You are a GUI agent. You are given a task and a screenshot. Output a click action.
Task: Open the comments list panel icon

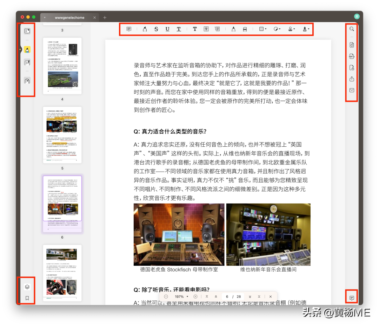pos(352,298)
